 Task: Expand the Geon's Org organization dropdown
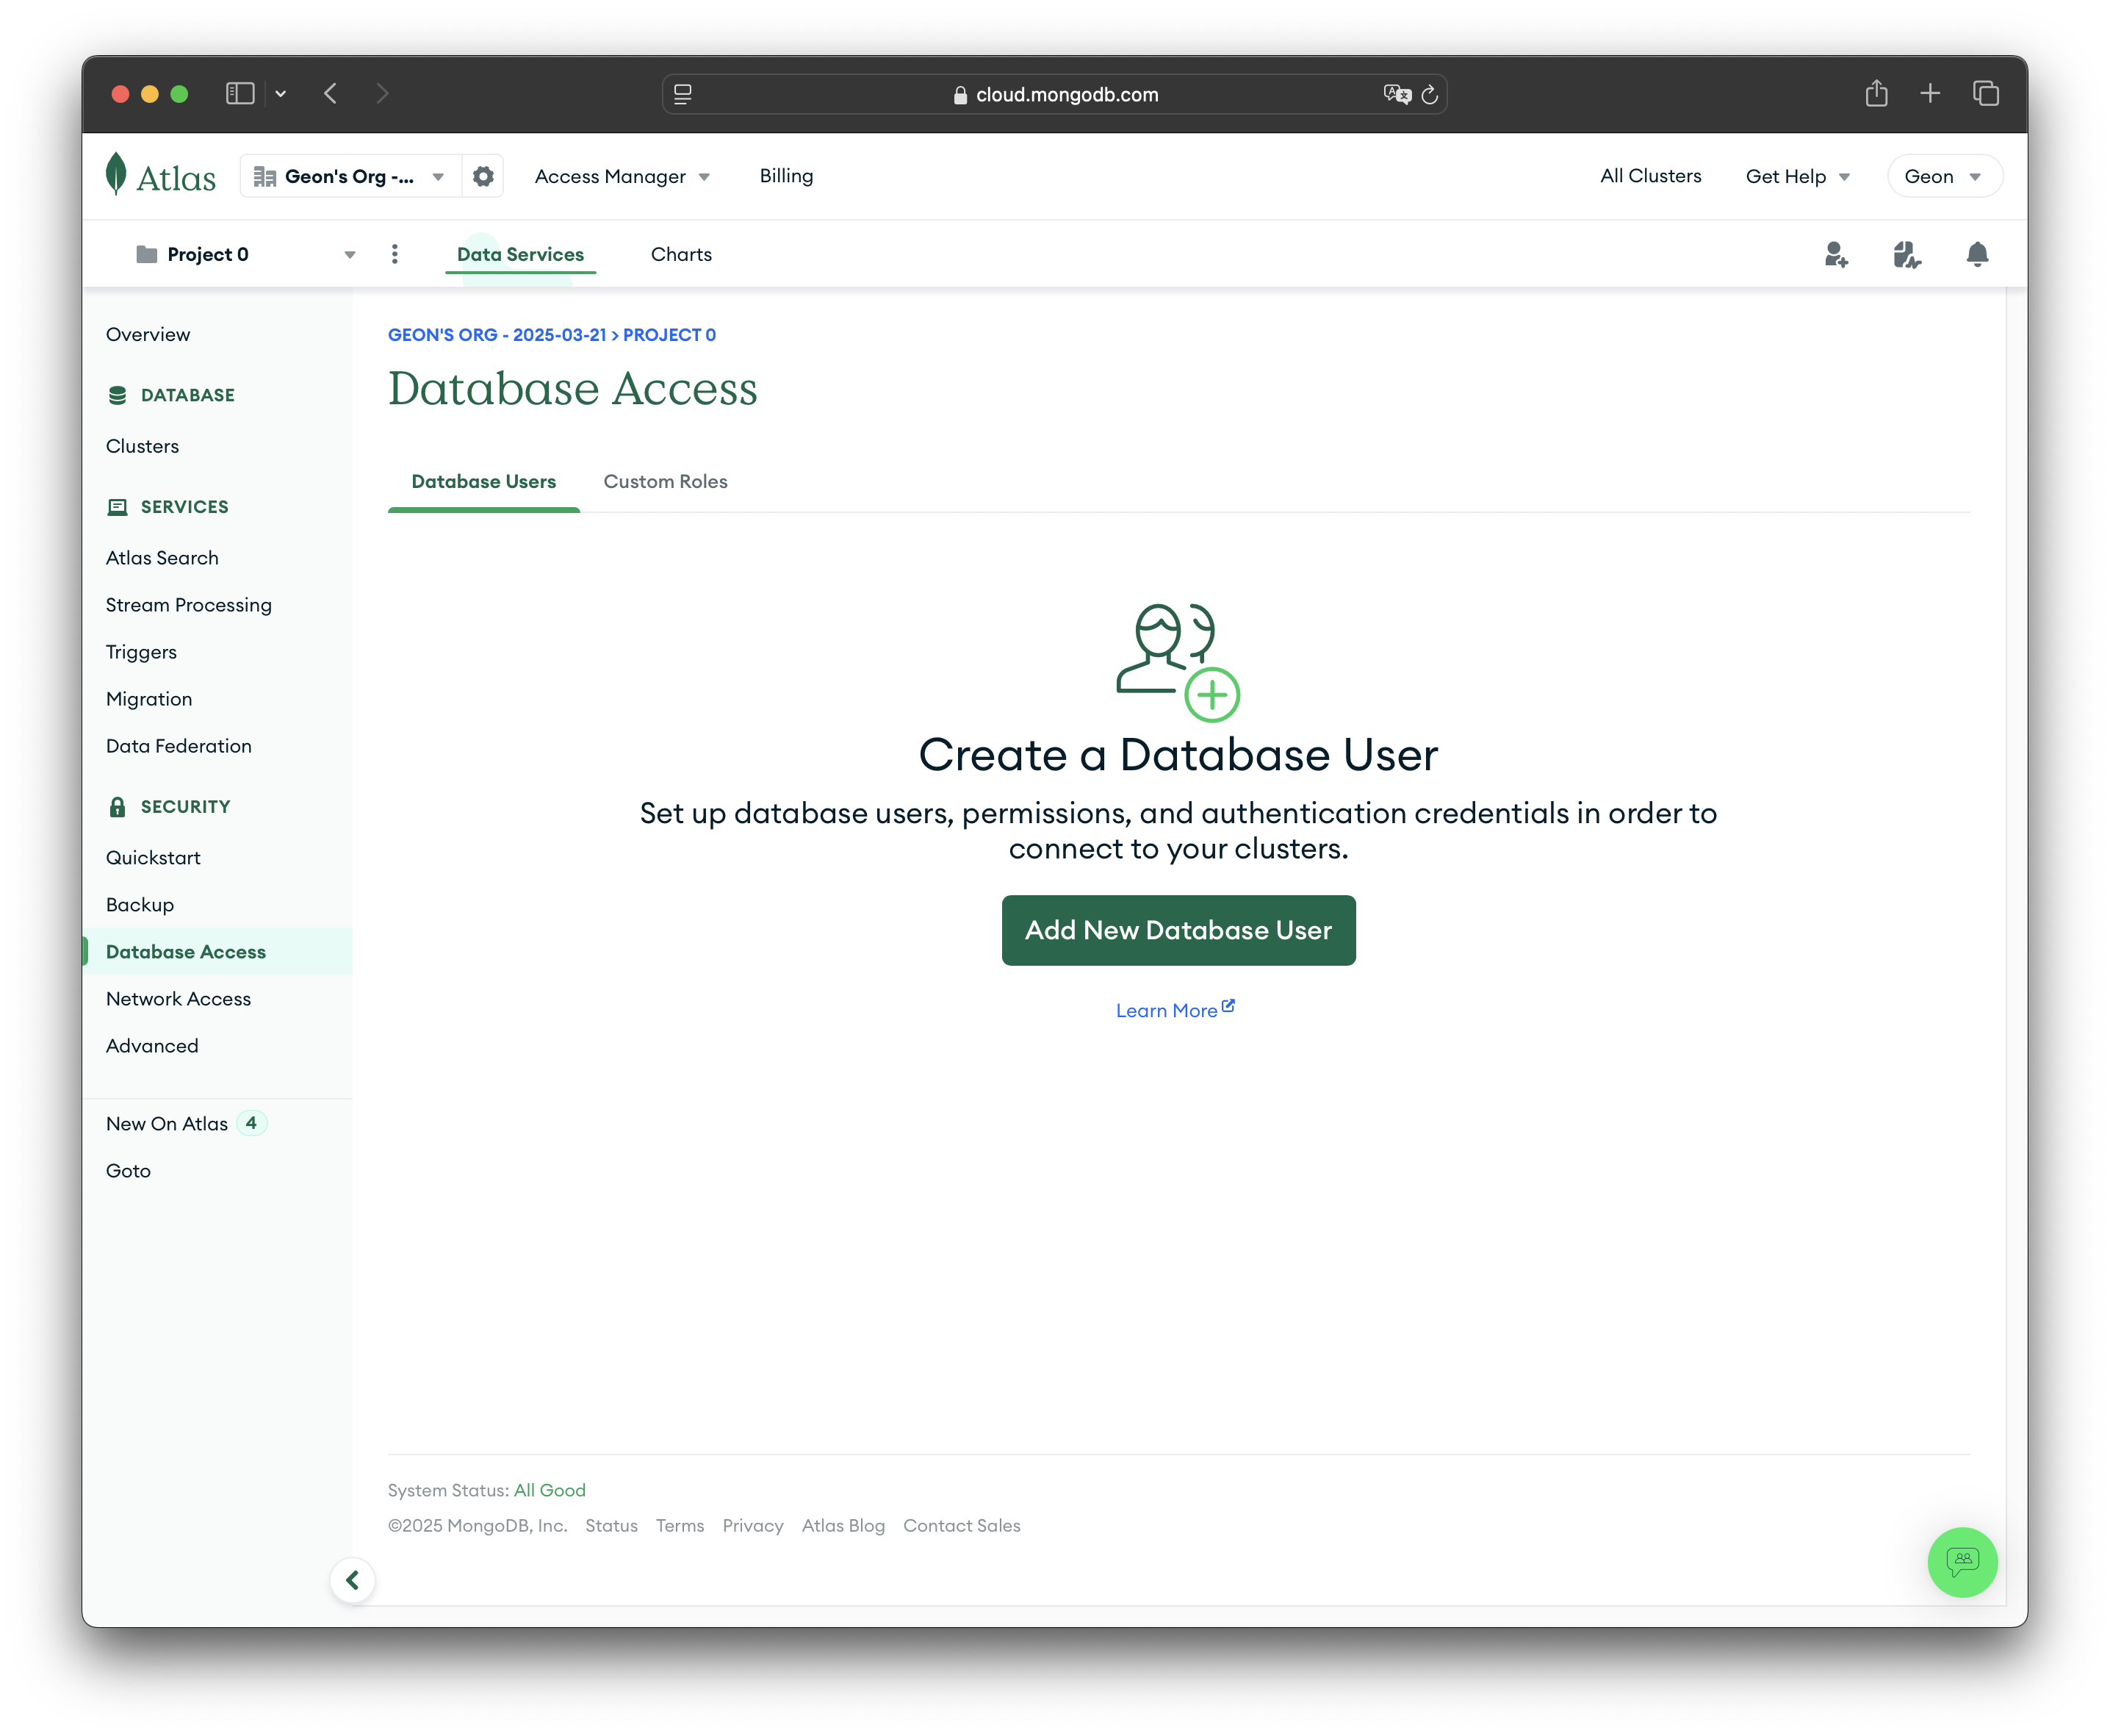click(350, 176)
